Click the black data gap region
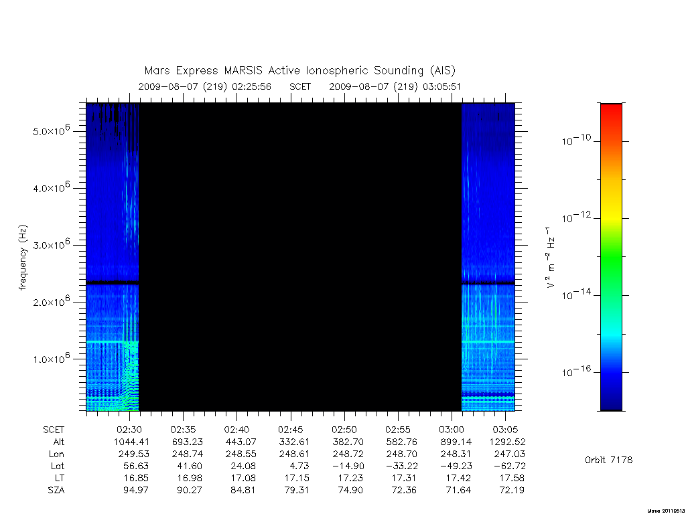 pyautogui.click(x=301, y=257)
